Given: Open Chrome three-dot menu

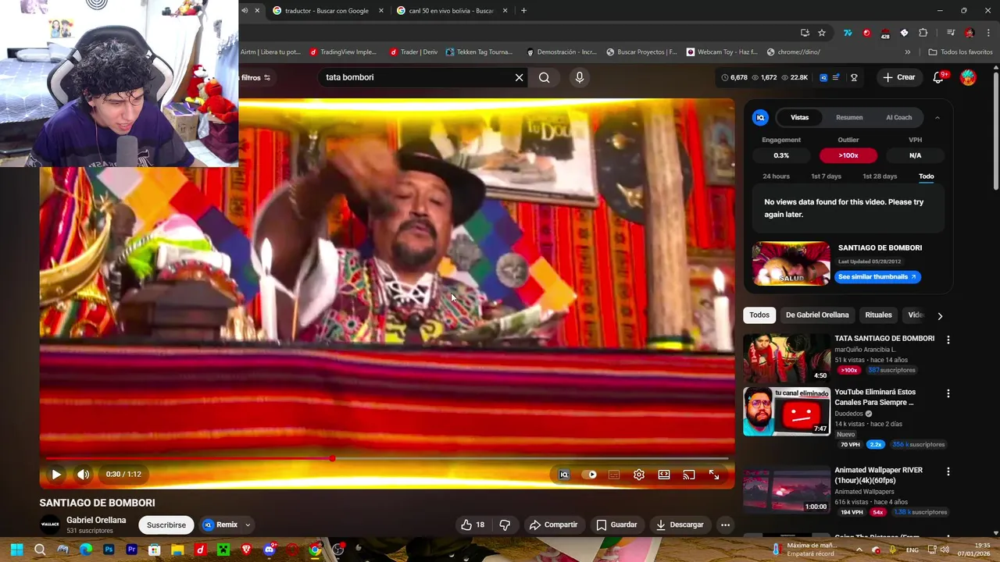Looking at the screenshot, I should (x=988, y=33).
